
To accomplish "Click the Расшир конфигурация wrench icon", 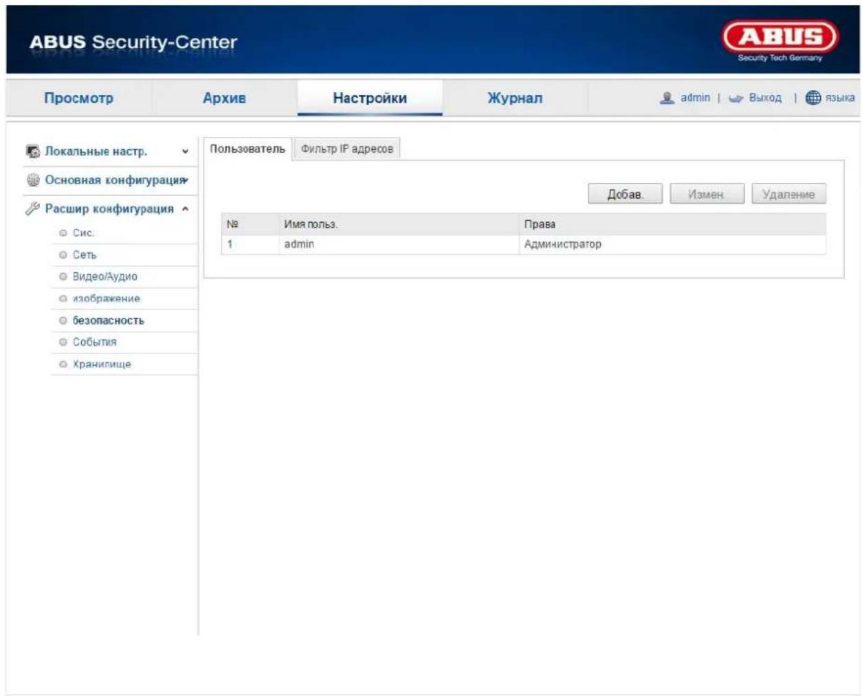I will [x=32, y=208].
